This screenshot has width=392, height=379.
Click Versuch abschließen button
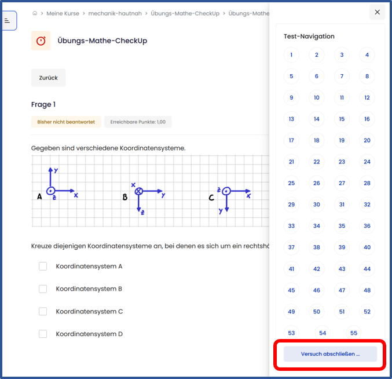click(x=330, y=354)
